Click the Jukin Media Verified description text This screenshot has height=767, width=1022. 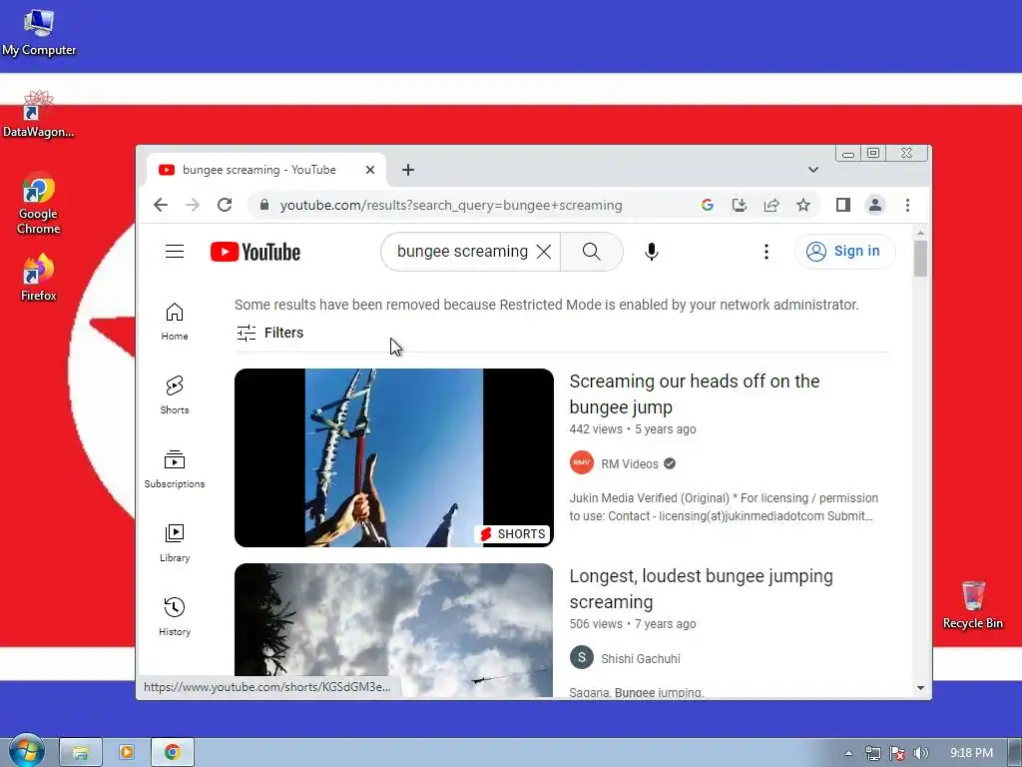pos(724,506)
